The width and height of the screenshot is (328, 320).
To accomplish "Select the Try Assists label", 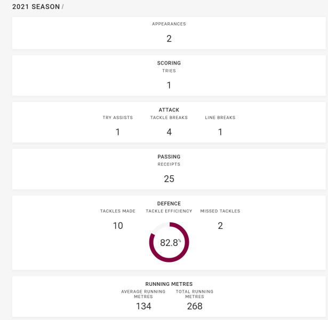I will 117,117.
